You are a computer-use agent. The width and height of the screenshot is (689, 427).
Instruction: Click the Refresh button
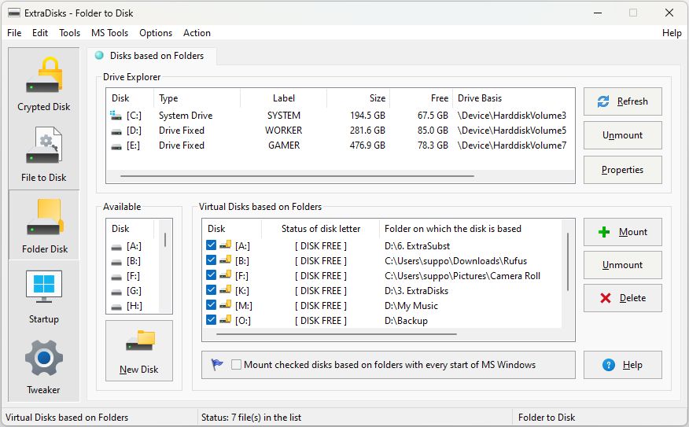(622, 101)
